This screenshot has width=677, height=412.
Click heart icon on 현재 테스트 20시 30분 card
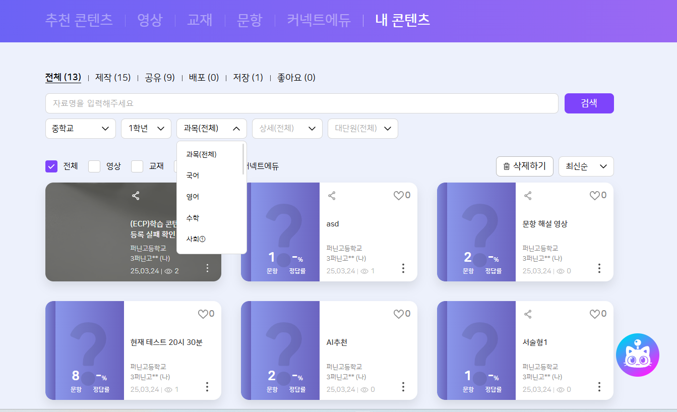203,314
